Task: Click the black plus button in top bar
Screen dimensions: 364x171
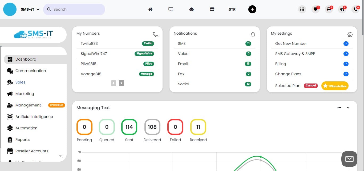Action: (252, 9)
